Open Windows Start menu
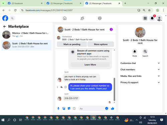The width and height of the screenshot is (167, 125). [3, 120]
